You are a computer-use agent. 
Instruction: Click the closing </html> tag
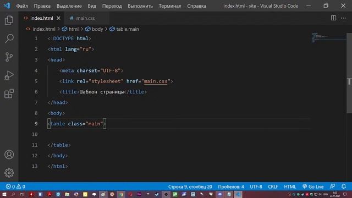(58, 166)
